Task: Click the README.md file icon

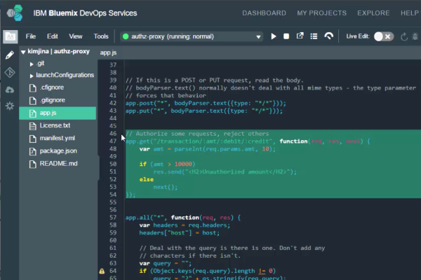Action: (x=33, y=164)
